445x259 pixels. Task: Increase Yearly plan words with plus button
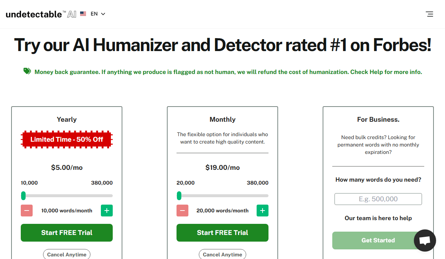[x=107, y=211]
